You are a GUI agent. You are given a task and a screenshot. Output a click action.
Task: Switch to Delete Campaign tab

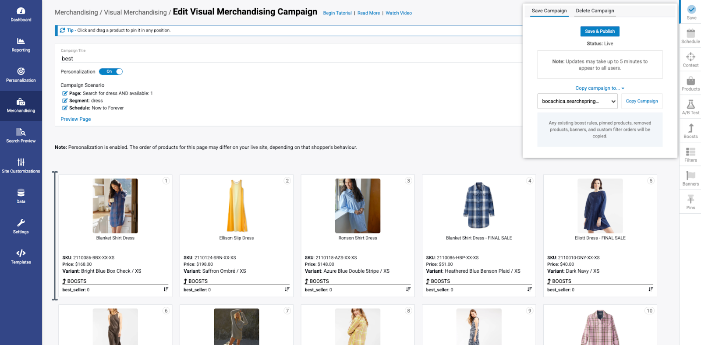click(595, 11)
